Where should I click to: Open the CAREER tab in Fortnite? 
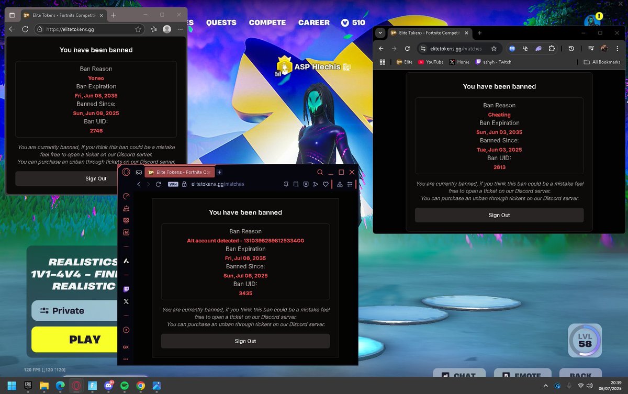click(314, 22)
